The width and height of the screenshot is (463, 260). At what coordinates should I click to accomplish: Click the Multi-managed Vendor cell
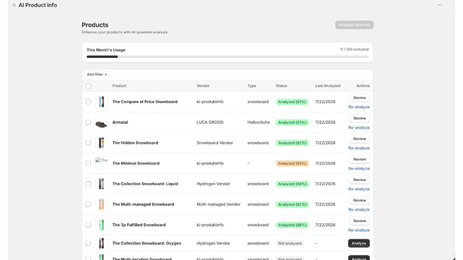[x=219, y=204]
